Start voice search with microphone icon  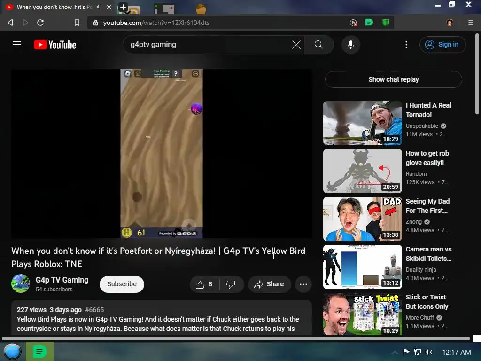[x=350, y=45]
